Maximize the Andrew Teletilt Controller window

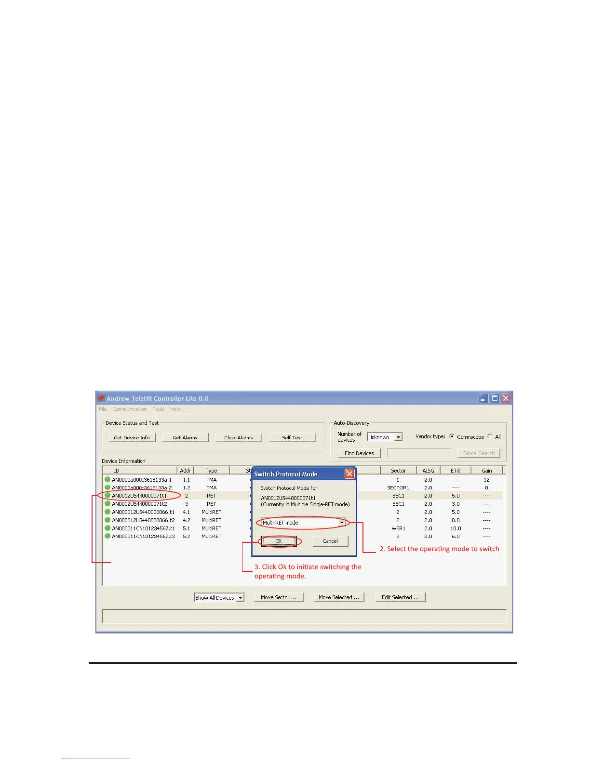[x=495, y=398]
